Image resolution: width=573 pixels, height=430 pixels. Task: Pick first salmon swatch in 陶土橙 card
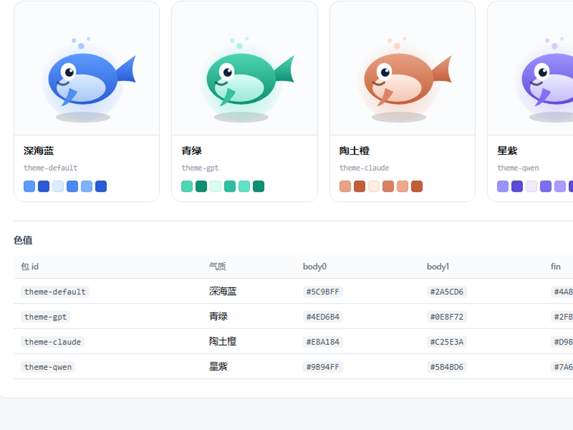click(345, 186)
